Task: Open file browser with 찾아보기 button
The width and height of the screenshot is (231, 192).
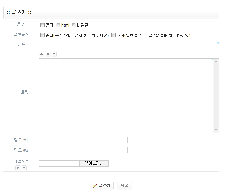Action: pyautogui.click(x=94, y=163)
